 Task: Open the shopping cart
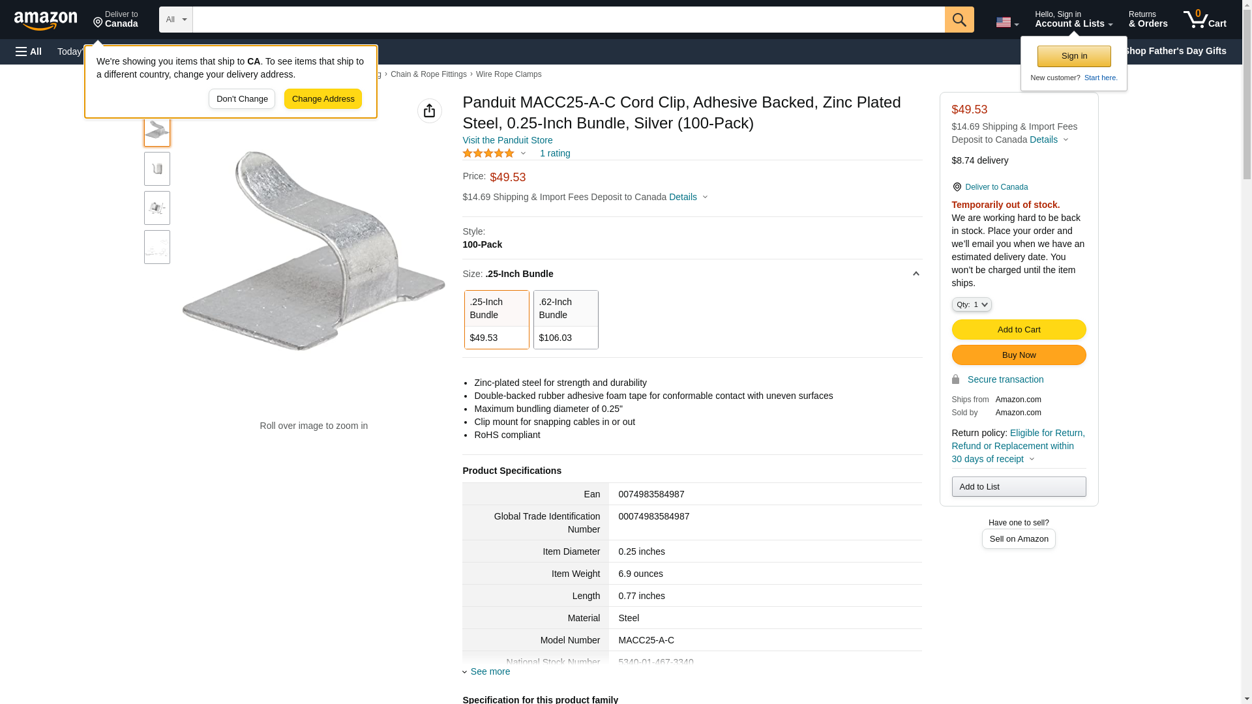click(1204, 20)
